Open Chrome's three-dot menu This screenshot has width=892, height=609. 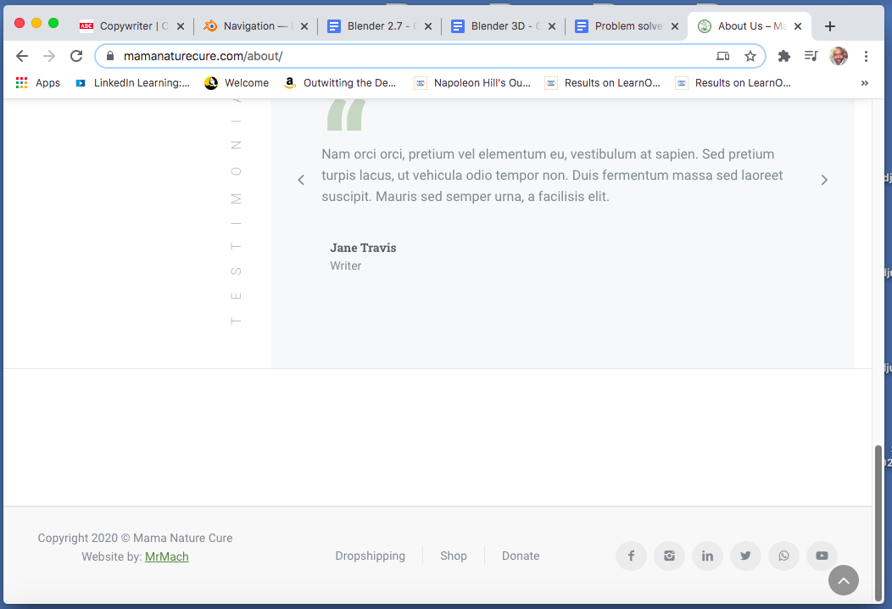click(866, 56)
